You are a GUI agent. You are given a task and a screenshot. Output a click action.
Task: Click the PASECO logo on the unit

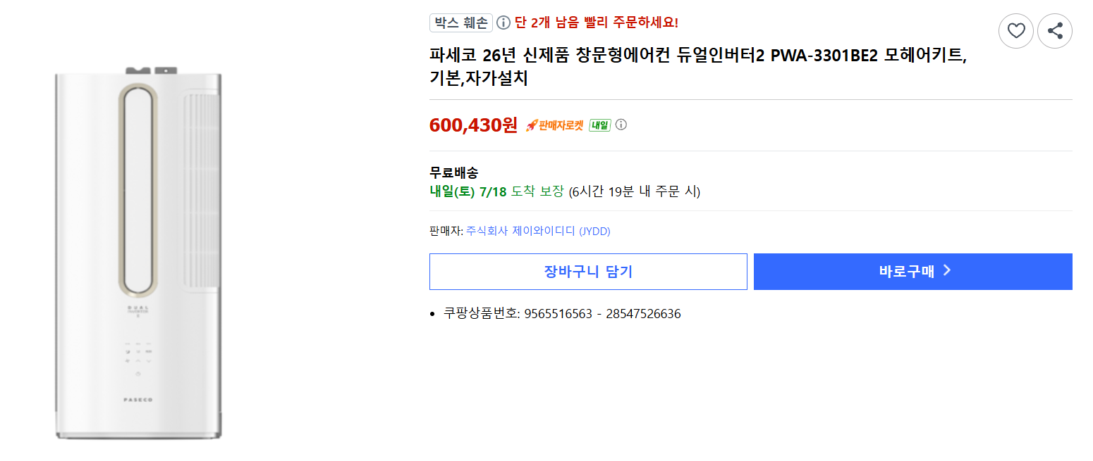click(138, 400)
